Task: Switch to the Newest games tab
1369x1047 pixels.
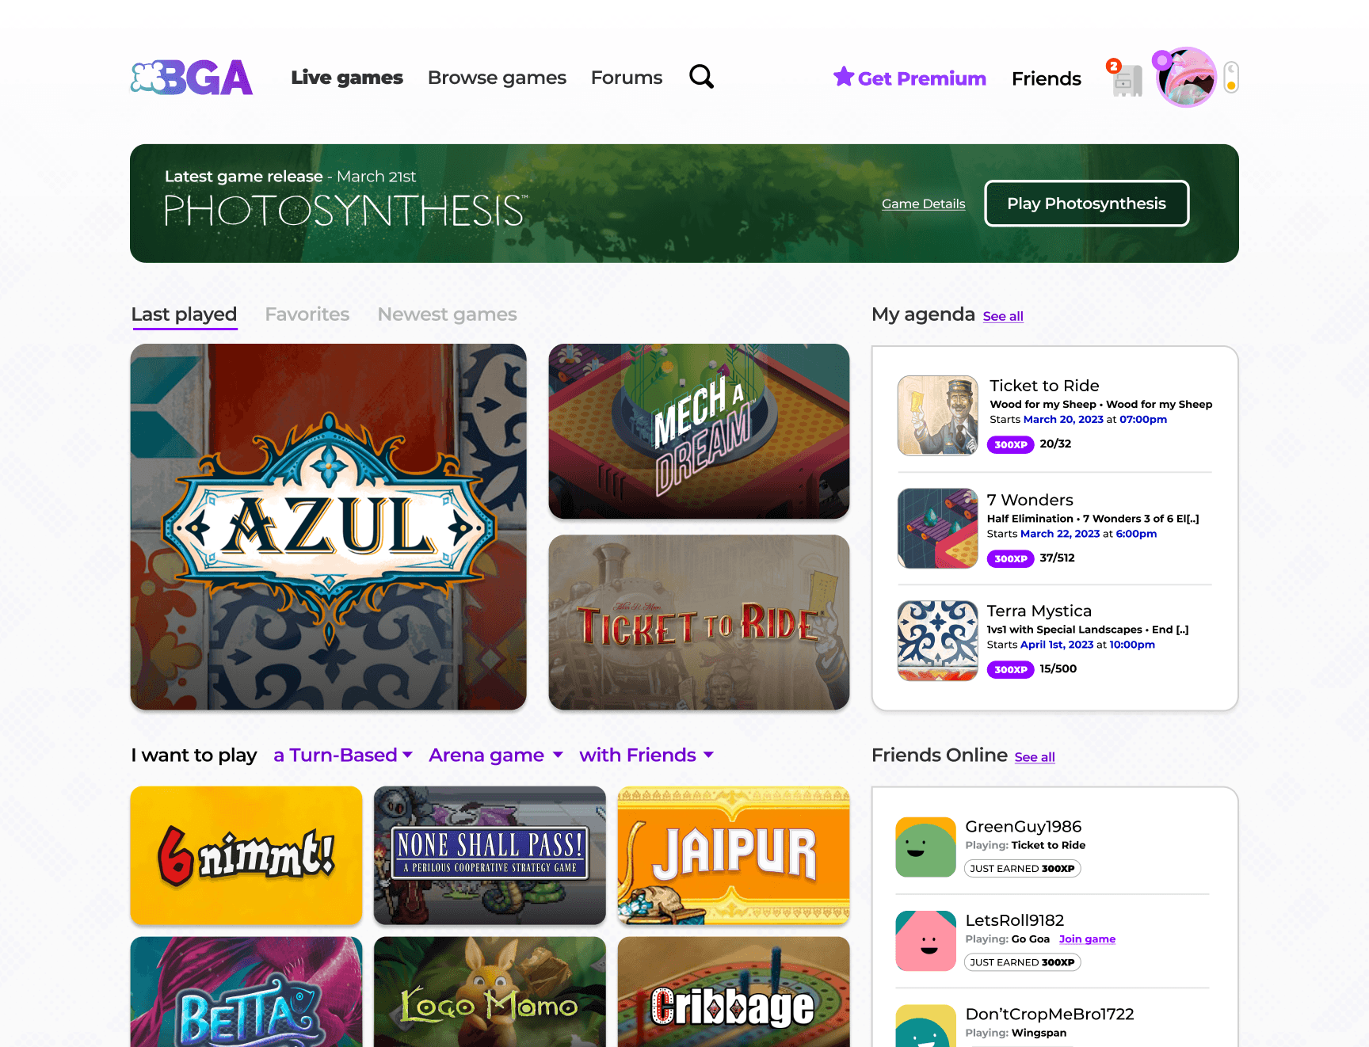Action: tap(447, 314)
